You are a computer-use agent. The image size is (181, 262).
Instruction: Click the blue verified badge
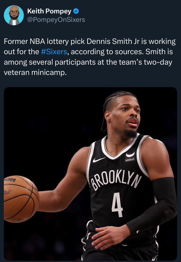coord(76,11)
